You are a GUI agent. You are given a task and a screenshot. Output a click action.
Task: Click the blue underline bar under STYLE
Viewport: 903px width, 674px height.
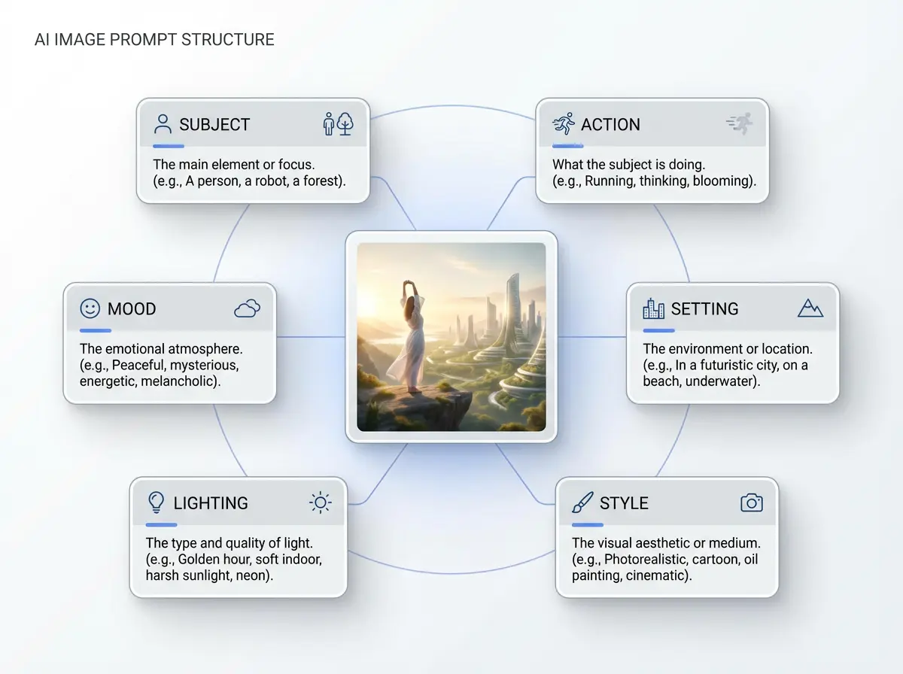[587, 524]
